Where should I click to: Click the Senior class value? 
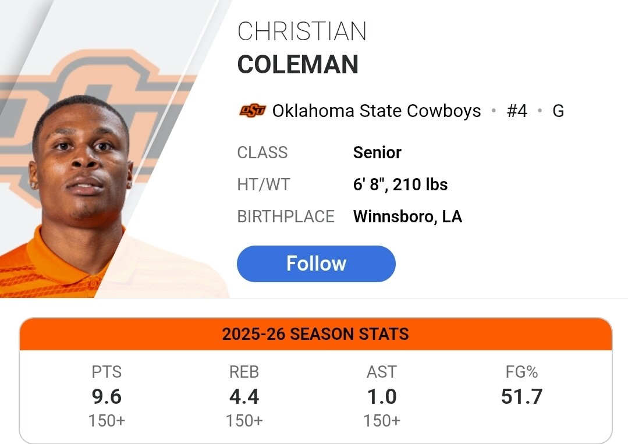click(x=377, y=152)
